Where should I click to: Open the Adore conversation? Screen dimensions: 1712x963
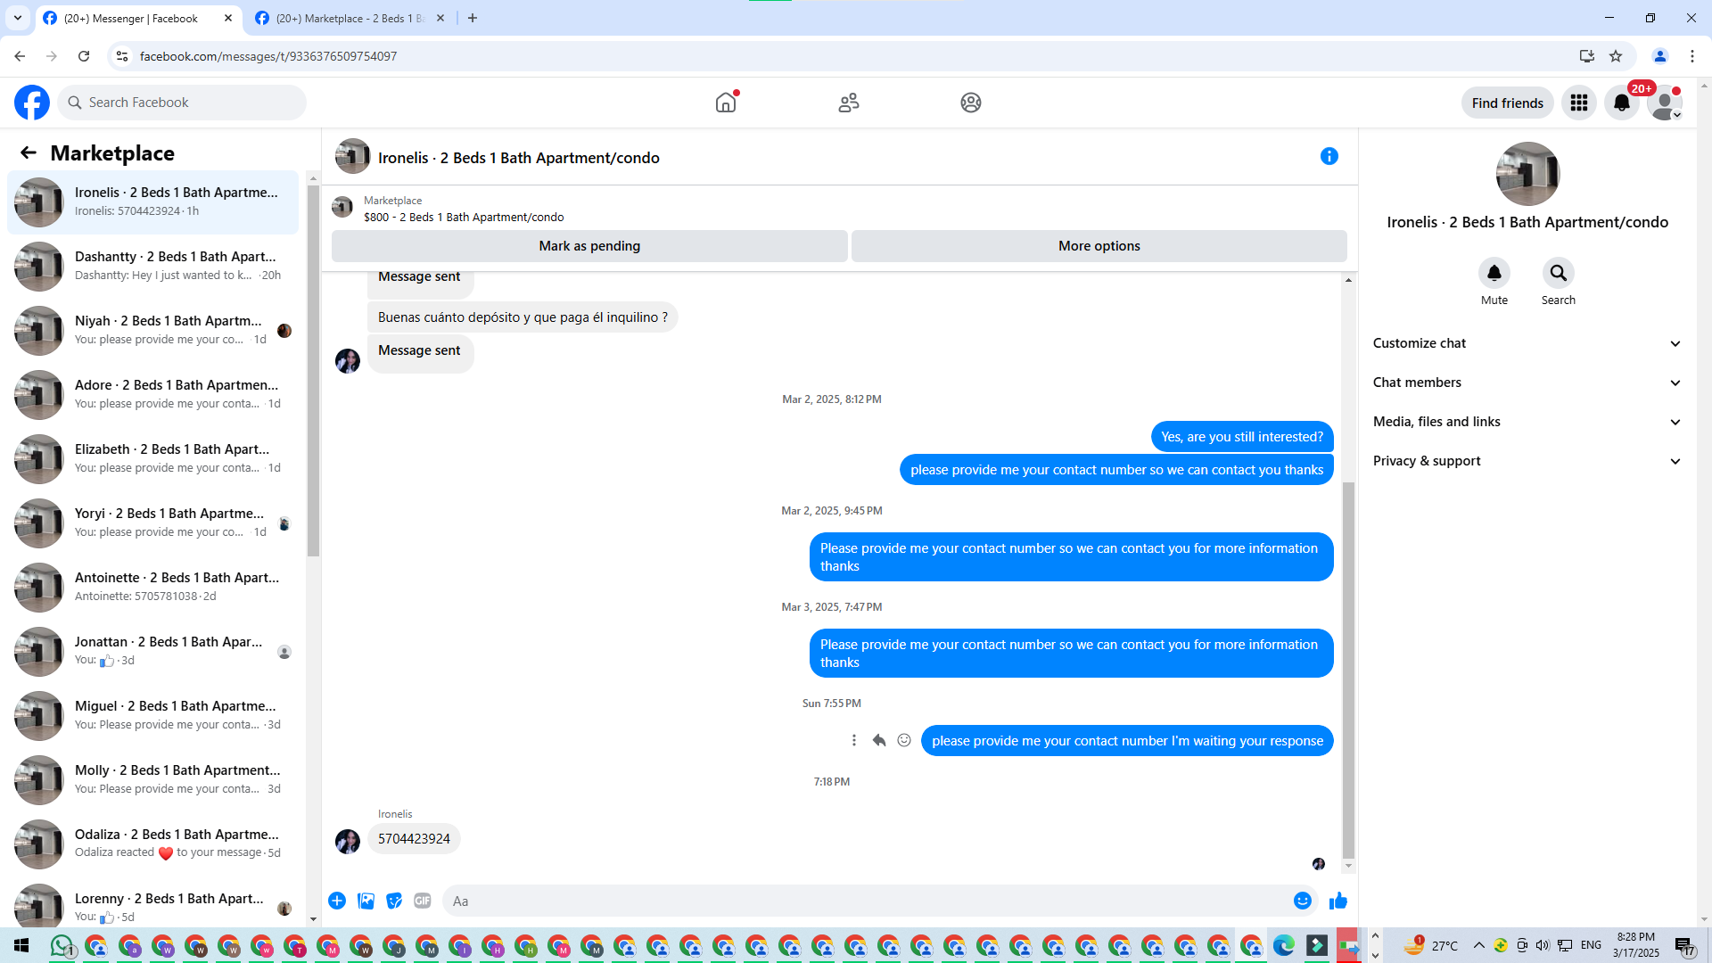pos(153,395)
